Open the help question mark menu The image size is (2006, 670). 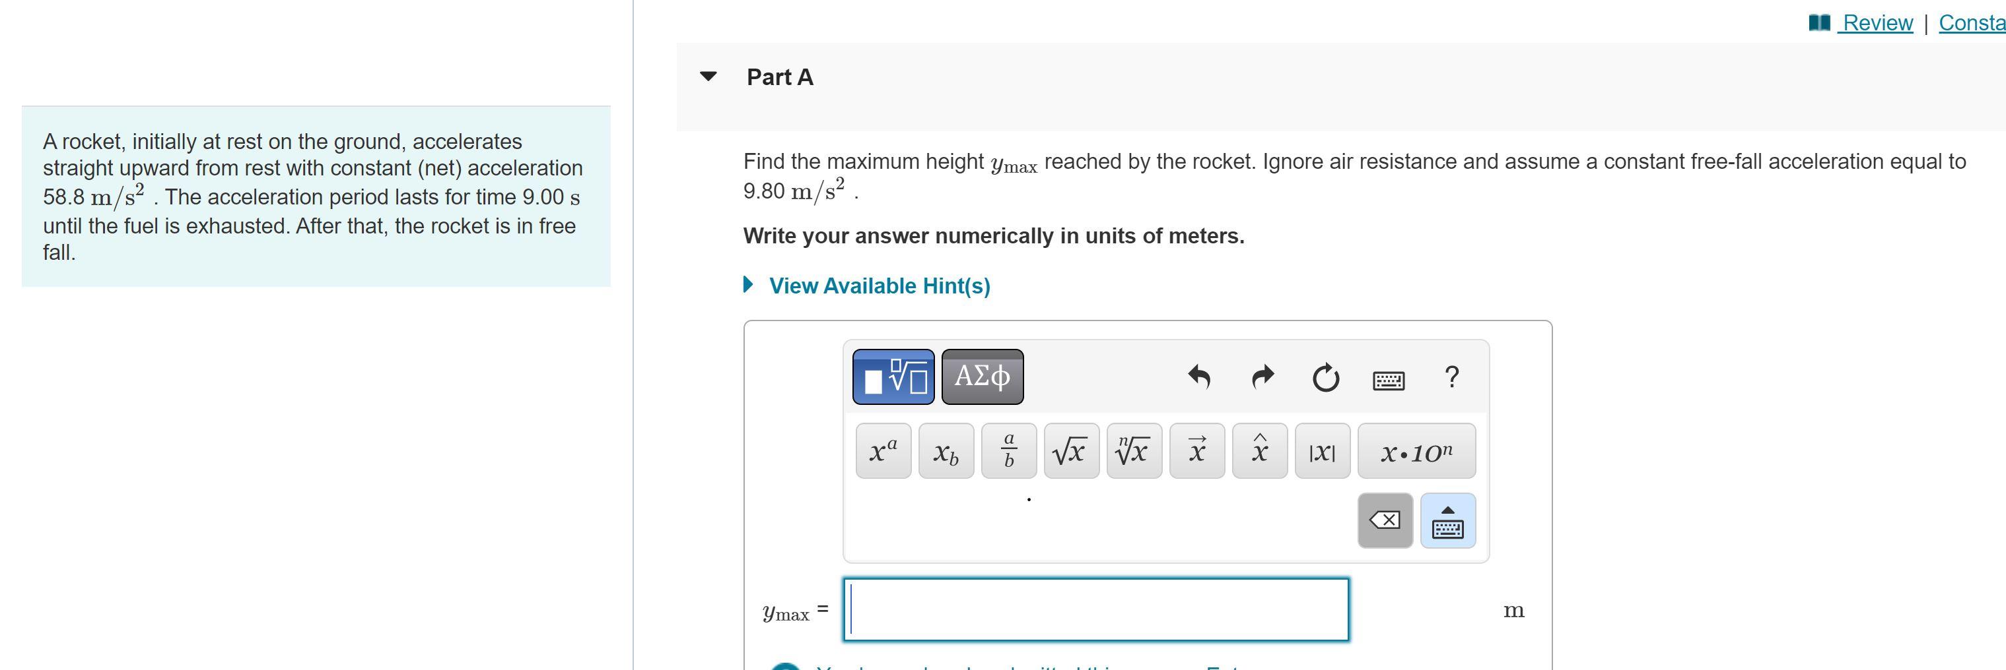(1451, 378)
